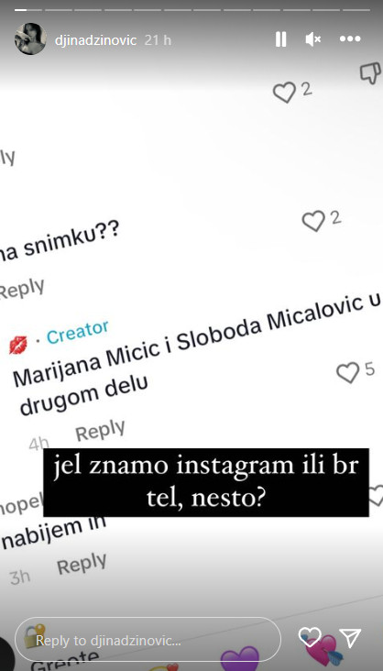Image resolution: width=383 pixels, height=671 pixels.
Task: Focus the Reply to djinadzinovic field
Action: [148, 640]
